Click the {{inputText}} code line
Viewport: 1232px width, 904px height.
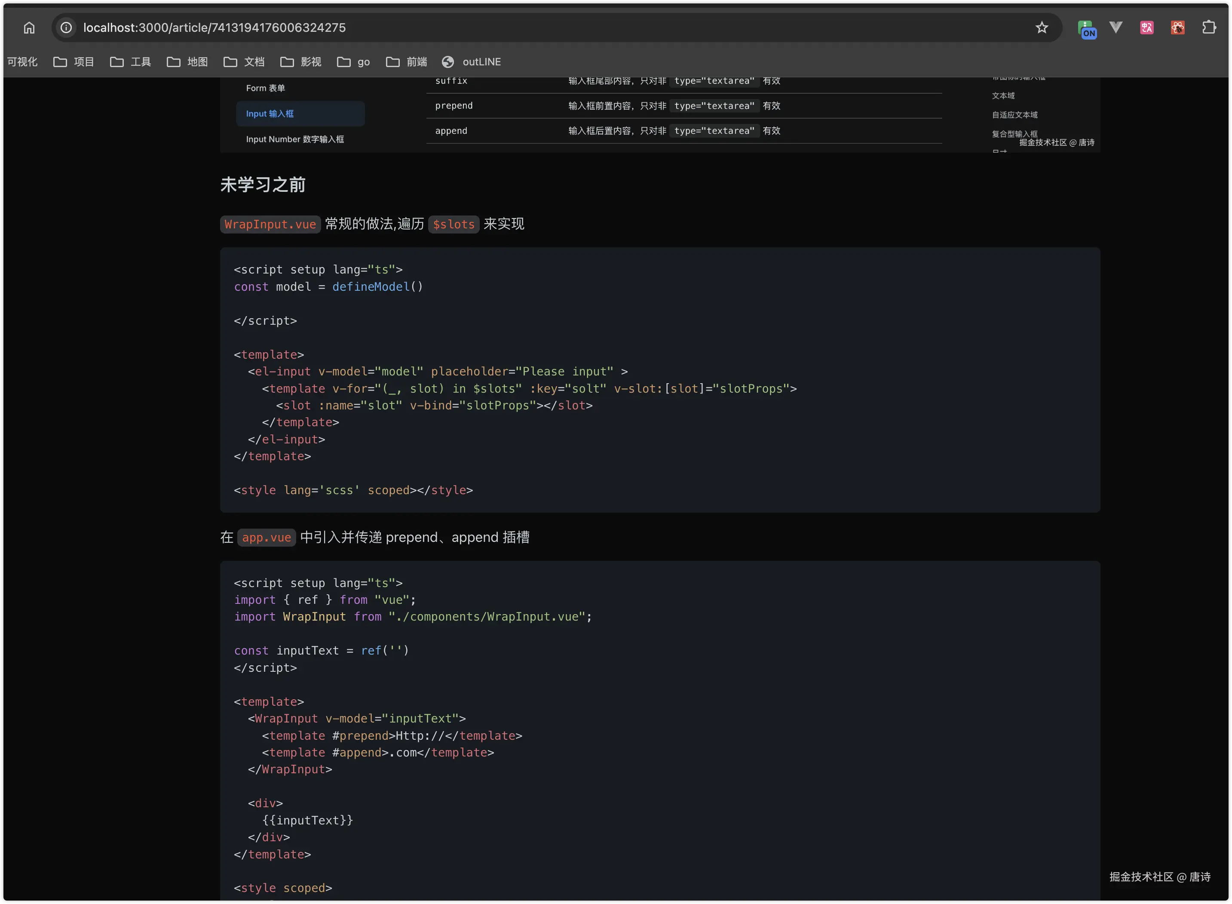(x=307, y=820)
